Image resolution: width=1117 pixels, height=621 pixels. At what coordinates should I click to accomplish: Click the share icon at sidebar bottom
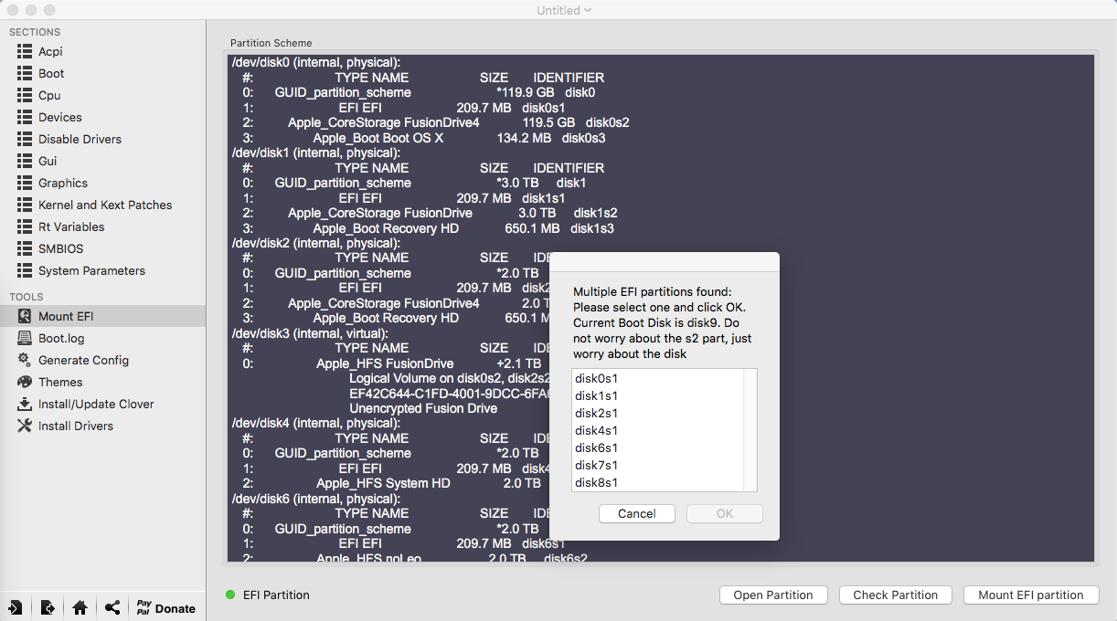[x=112, y=607]
